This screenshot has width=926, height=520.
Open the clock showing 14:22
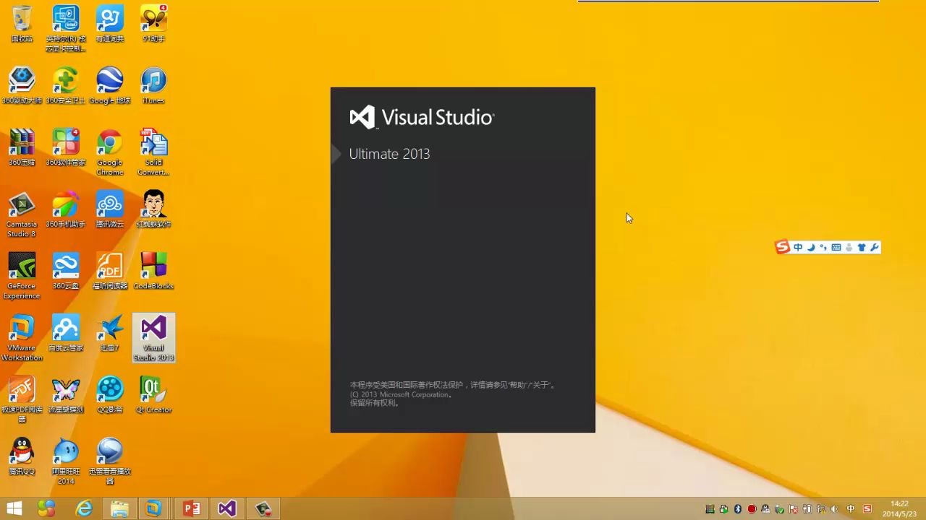click(899, 508)
